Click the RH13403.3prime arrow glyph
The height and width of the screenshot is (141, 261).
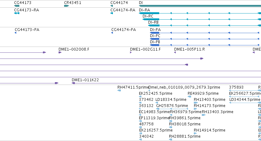pos(204,115)
